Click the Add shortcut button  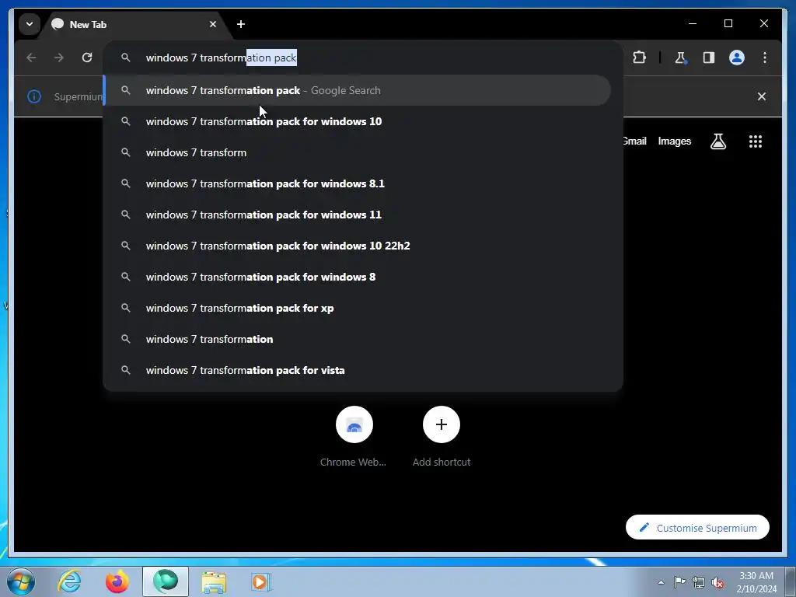(x=442, y=436)
